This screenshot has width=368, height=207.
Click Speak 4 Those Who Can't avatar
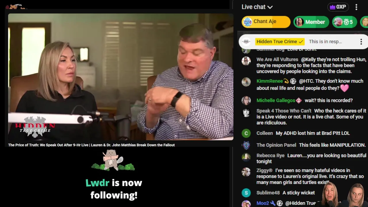[246, 112]
